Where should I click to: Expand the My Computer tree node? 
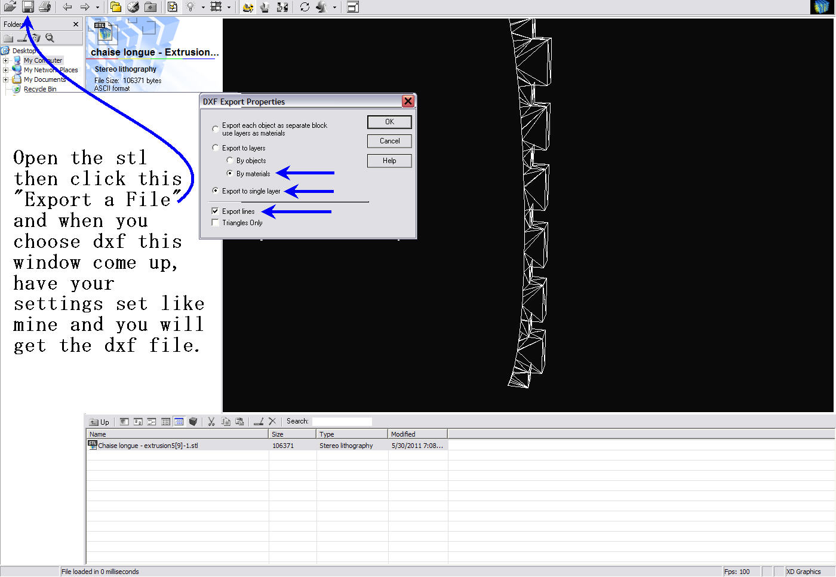(x=6, y=60)
